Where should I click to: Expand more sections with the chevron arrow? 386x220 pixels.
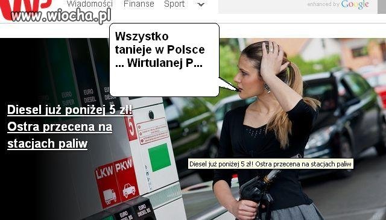201,4
